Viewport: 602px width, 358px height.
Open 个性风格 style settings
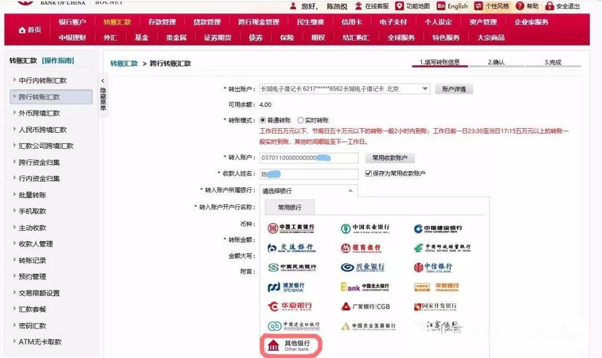coord(492,6)
